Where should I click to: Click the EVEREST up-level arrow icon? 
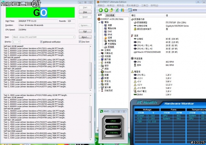112,10
